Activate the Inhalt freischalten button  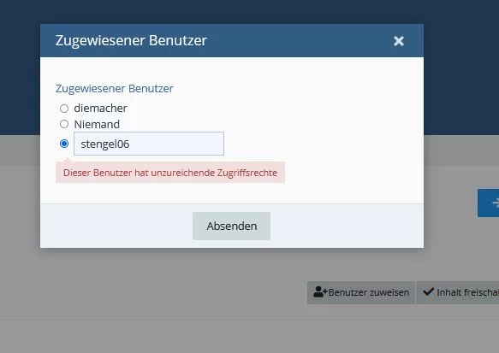pos(458,292)
